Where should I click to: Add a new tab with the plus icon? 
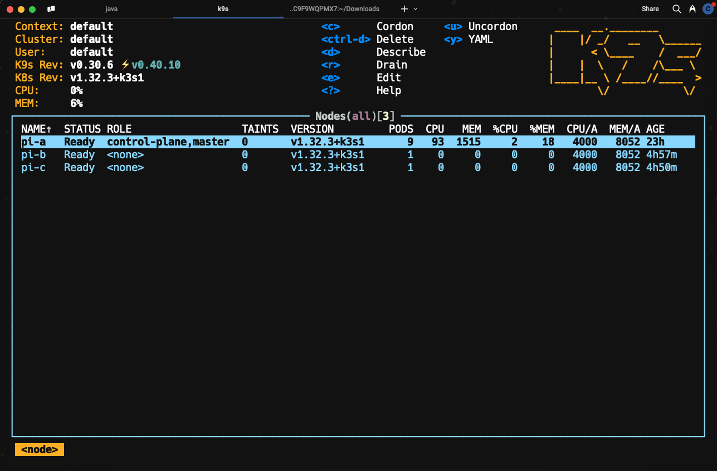pyautogui.click(x=404, y=9)
